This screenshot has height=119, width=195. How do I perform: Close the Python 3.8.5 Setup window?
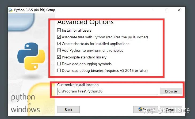pos(179,10)
